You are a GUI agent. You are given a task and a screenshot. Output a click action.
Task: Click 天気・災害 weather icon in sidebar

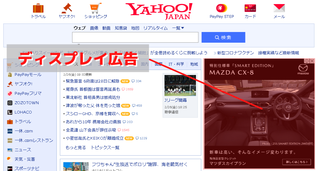click(10, 159)
